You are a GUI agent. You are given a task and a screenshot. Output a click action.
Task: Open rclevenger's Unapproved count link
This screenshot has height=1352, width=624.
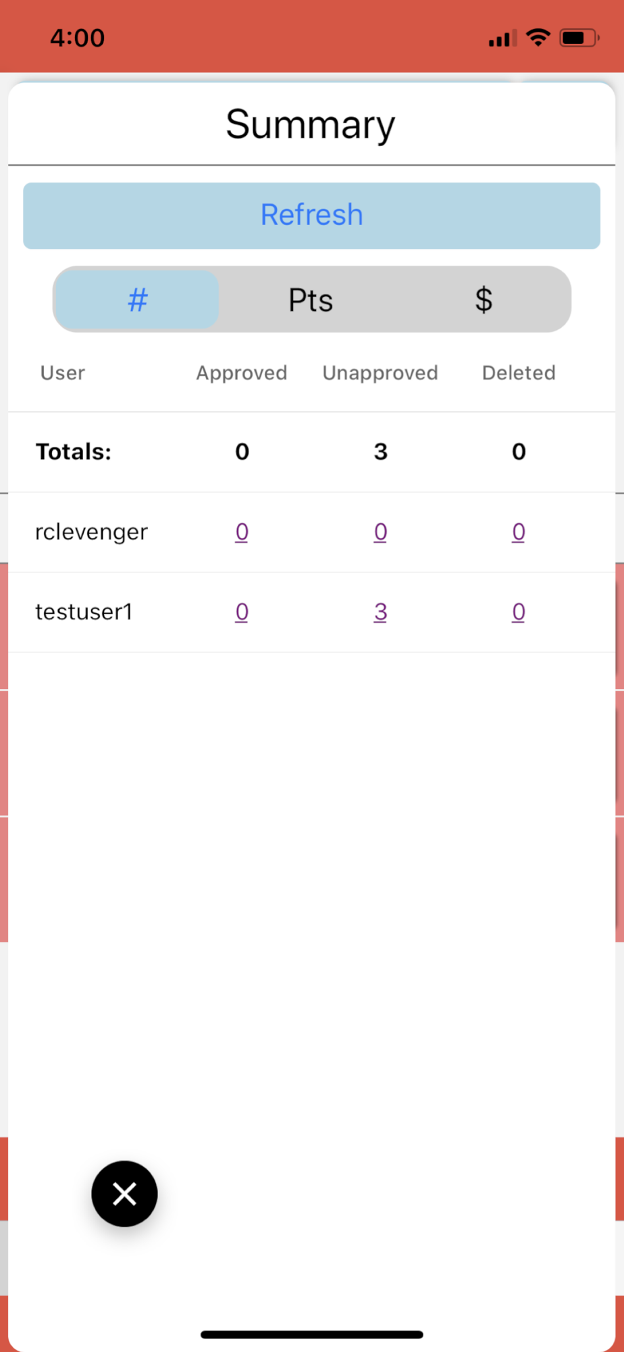pos(380,532)
